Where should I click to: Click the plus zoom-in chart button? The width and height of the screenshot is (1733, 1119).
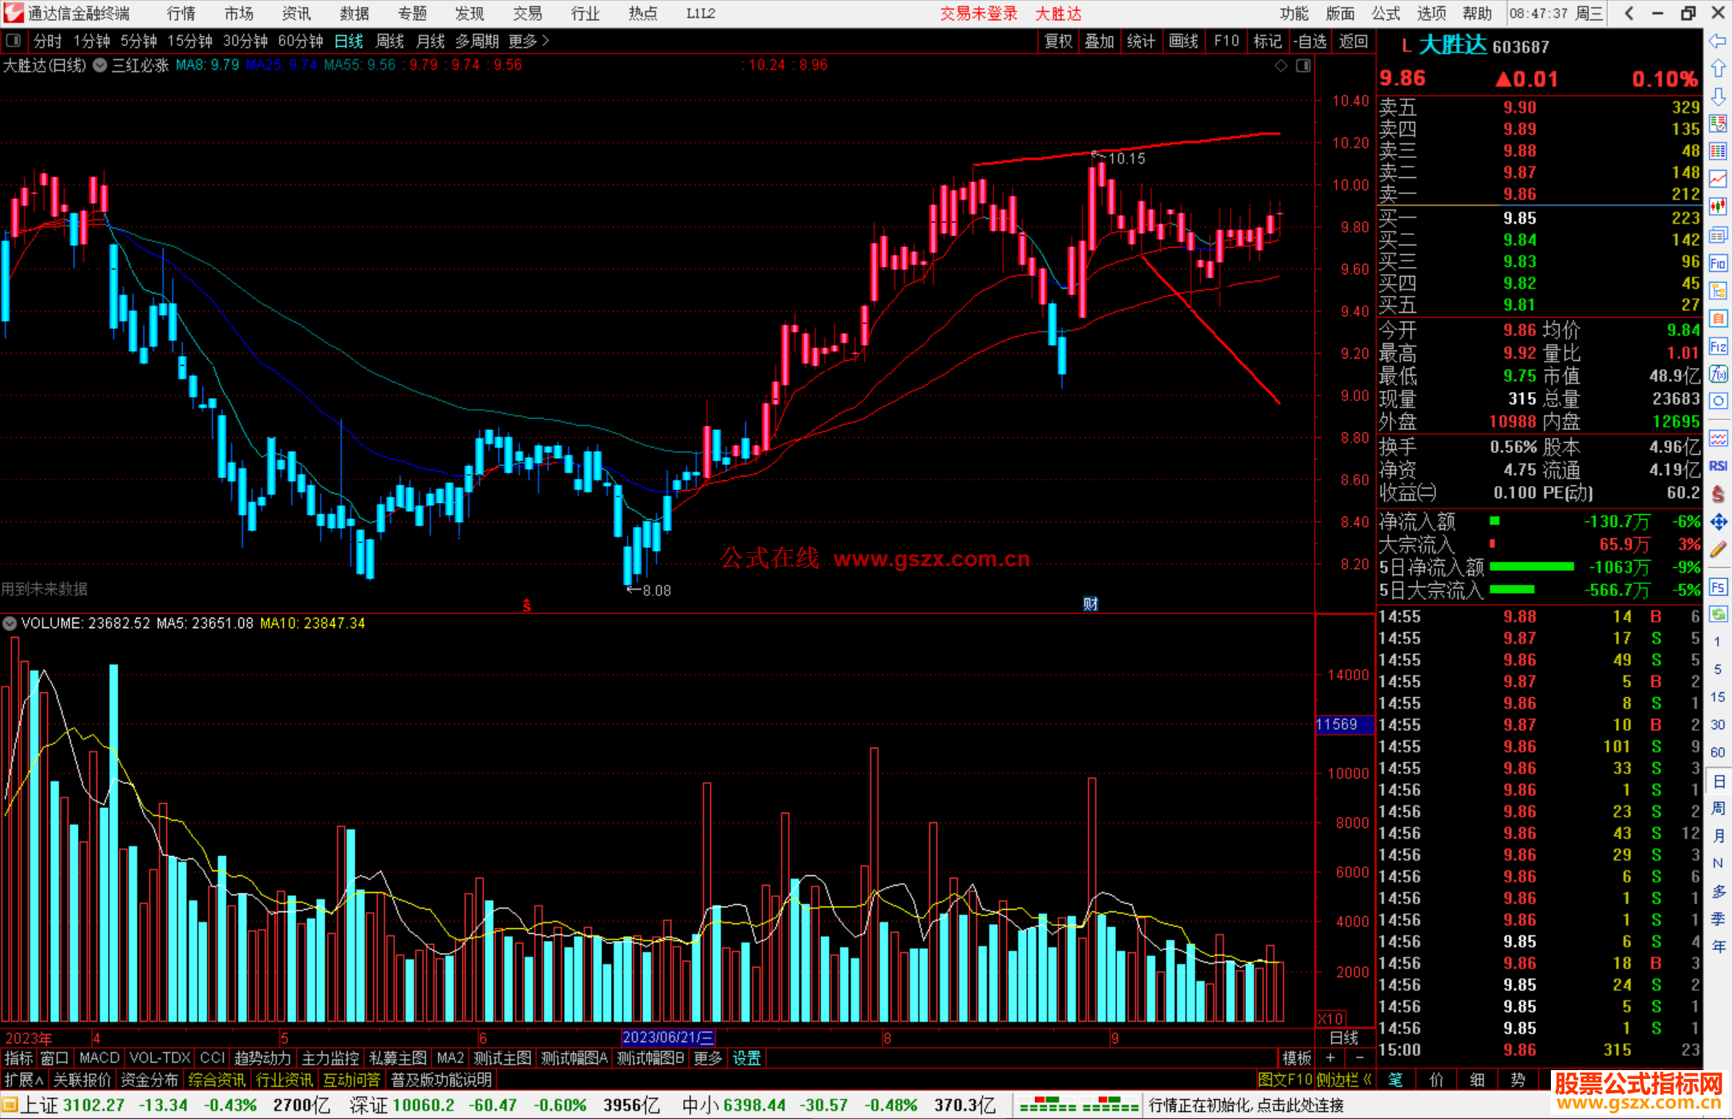tap(1330, 1058)
